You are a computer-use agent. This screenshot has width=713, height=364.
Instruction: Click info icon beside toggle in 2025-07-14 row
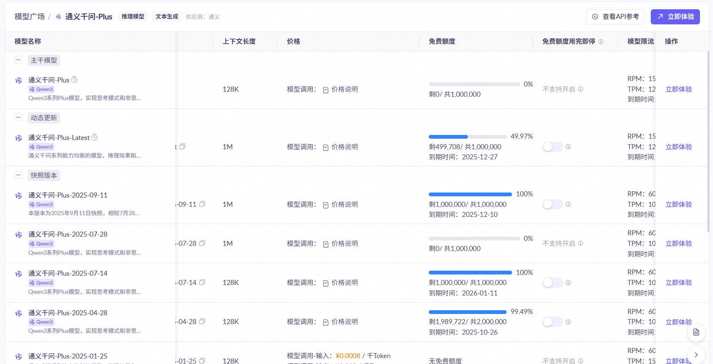pyautogui.click(x=568, y=283)
